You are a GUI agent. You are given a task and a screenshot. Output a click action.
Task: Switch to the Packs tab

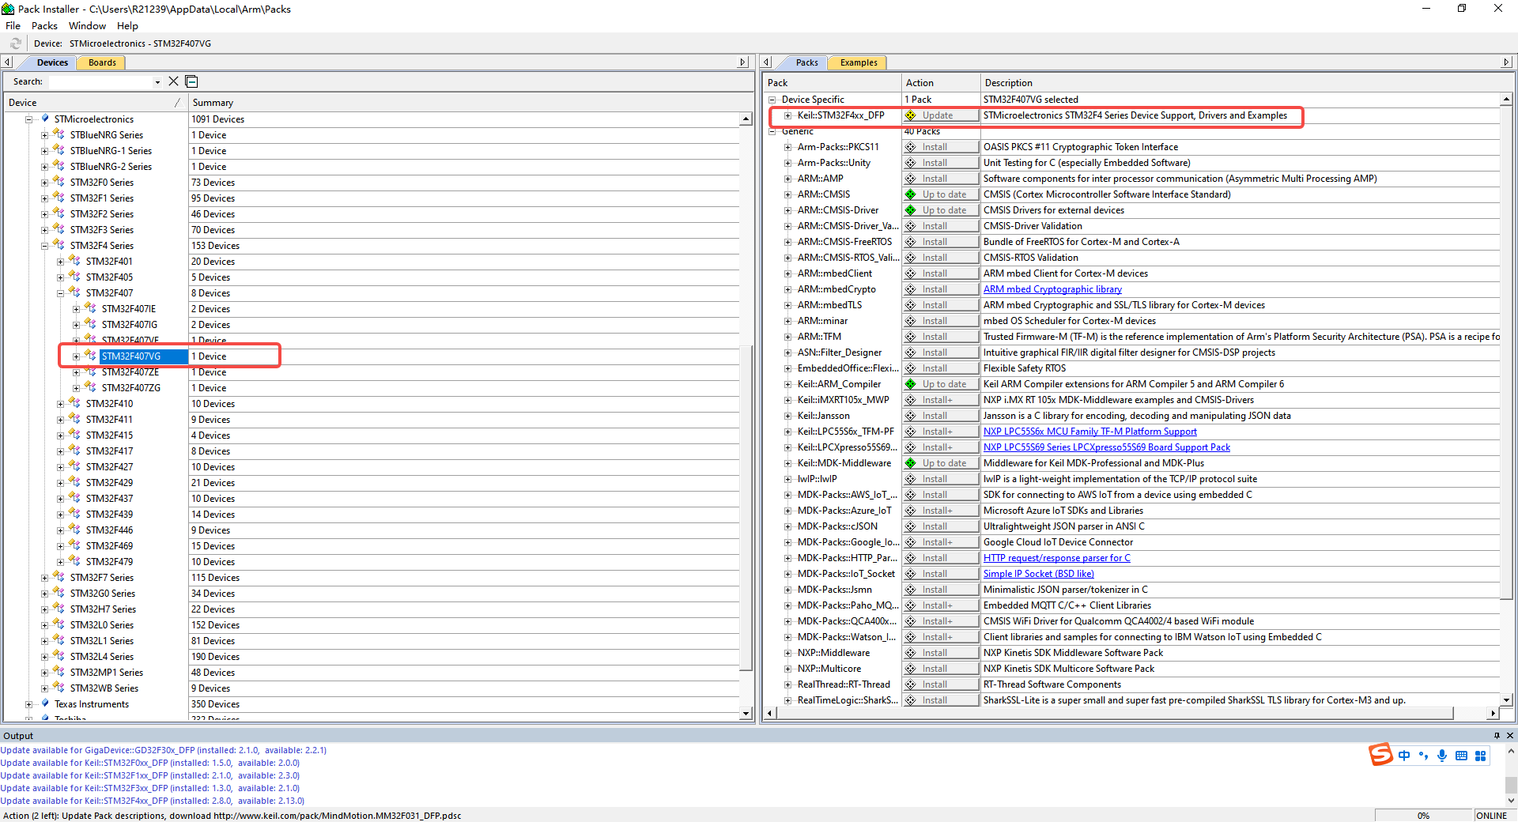pos(806,62)
